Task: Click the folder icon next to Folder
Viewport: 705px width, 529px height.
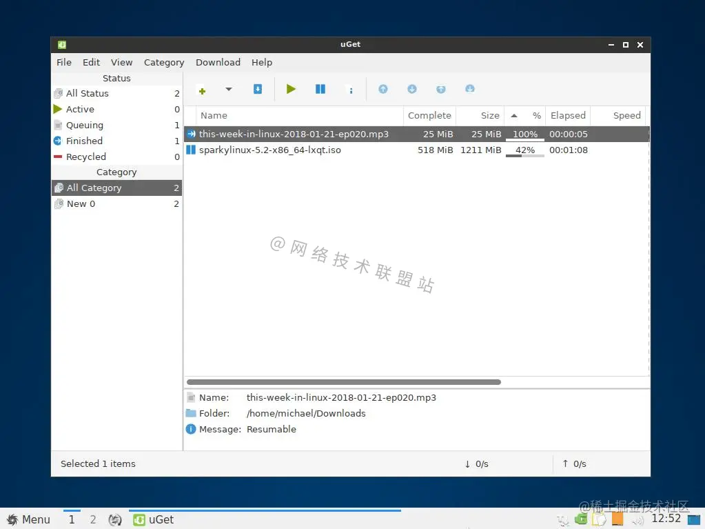Action: [191, 413]
